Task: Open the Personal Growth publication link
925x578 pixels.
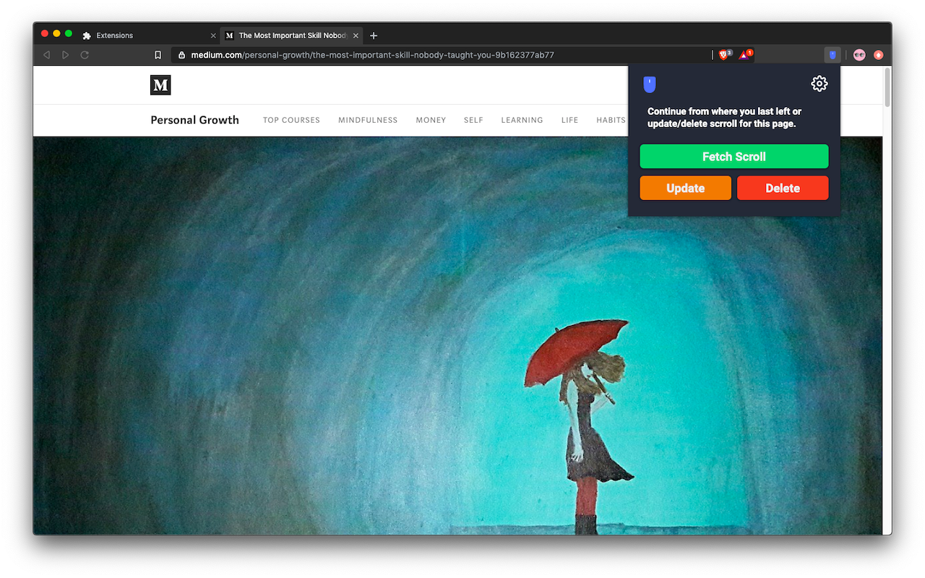Action: point(194,120)
